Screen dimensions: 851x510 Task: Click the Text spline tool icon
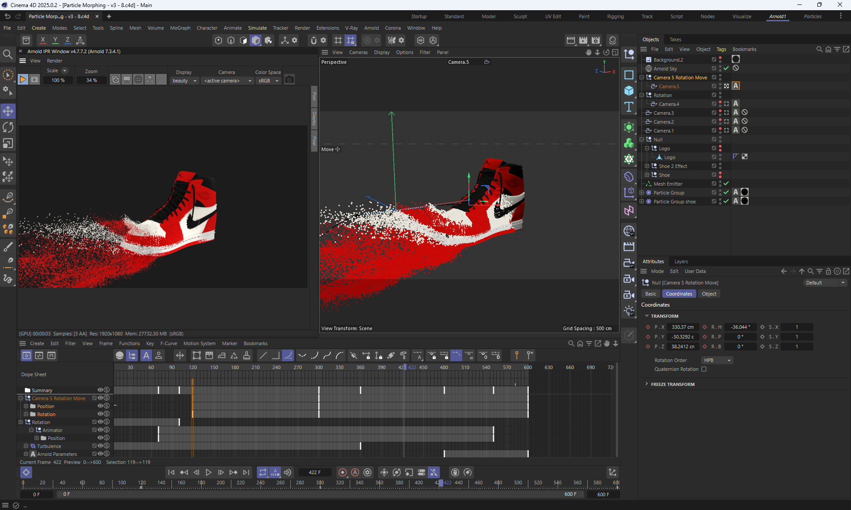pos(628,107)
